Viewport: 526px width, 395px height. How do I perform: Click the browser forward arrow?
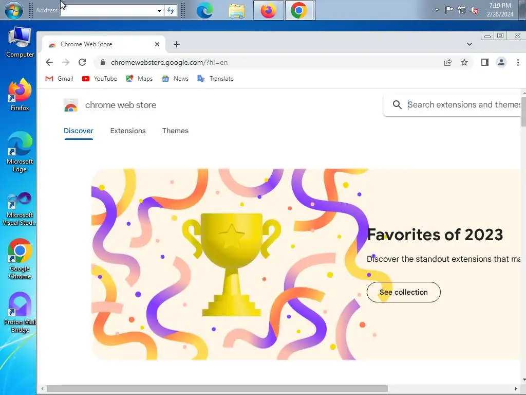(x=66, y=62)
